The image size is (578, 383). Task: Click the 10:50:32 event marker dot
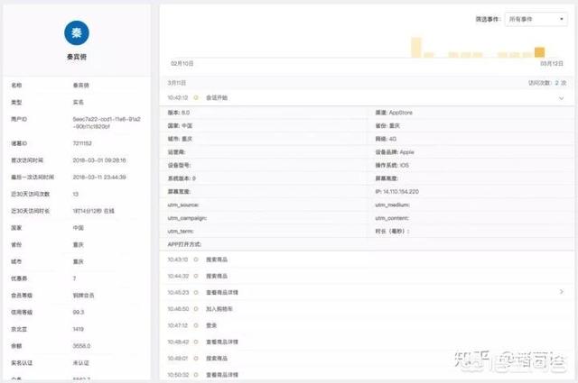coord(196,375)
